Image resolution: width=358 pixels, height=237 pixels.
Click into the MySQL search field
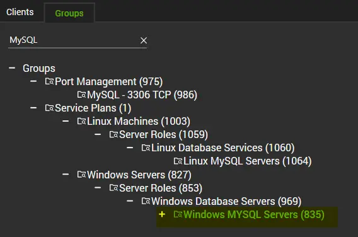tap(73, 40)
